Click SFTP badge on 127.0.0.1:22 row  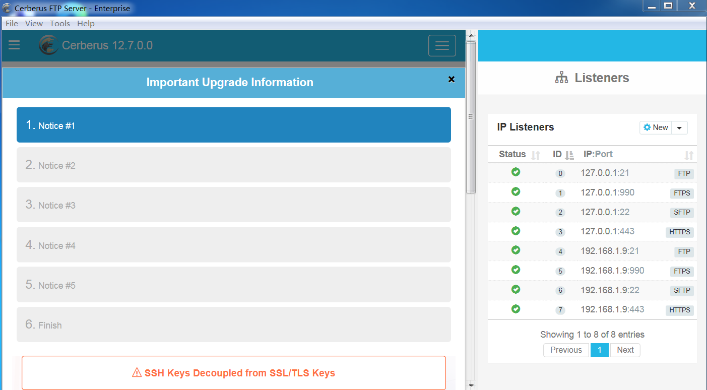click(x=682, y=213)
